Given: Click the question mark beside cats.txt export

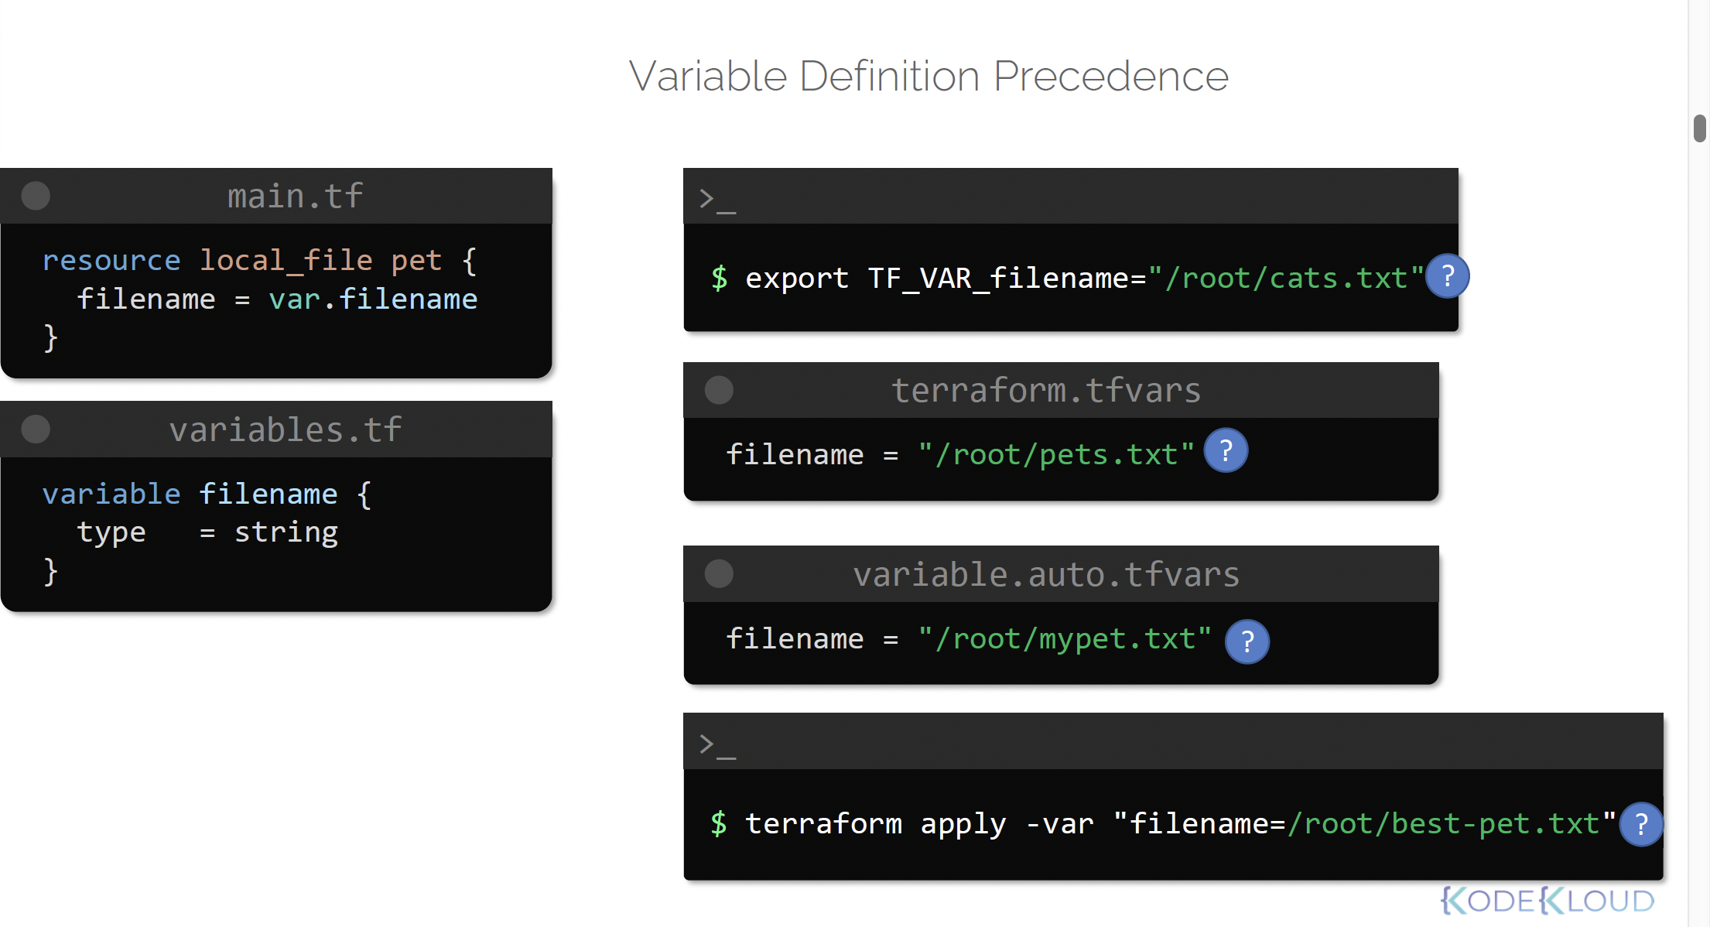Looking at the screenshot, I should (1447, 276).
